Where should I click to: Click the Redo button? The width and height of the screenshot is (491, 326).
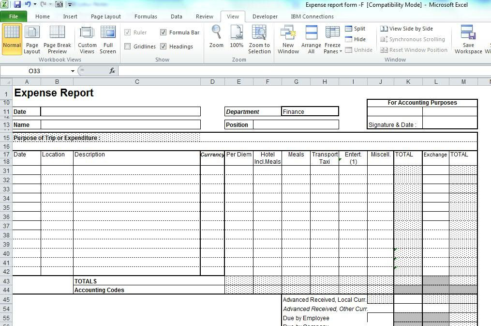44,4
